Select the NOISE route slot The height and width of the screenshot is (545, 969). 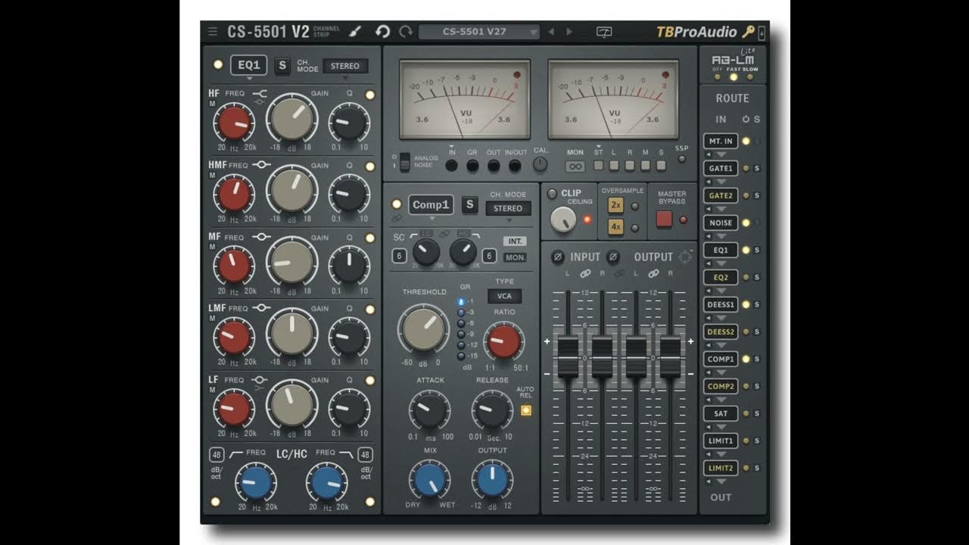coord(721,223)
